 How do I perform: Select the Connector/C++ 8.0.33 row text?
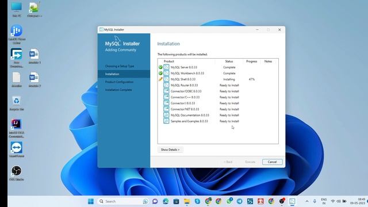[x=185, y=97]
